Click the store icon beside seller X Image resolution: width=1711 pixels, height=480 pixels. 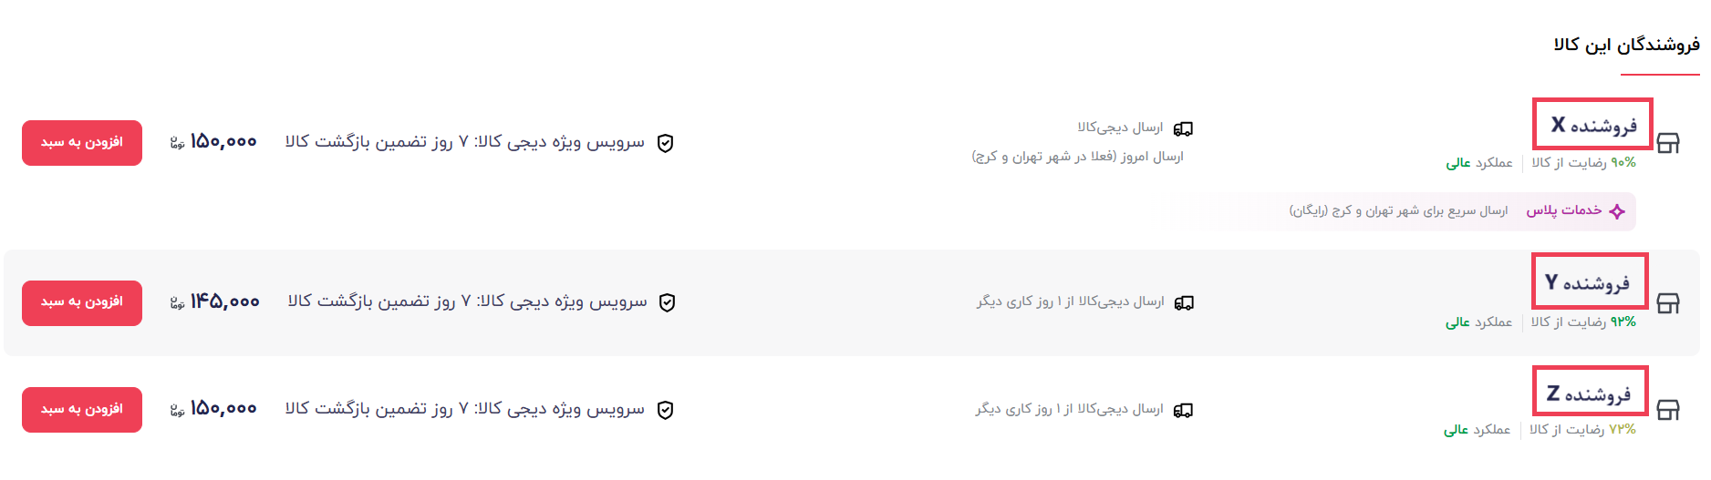[1668, 143]
